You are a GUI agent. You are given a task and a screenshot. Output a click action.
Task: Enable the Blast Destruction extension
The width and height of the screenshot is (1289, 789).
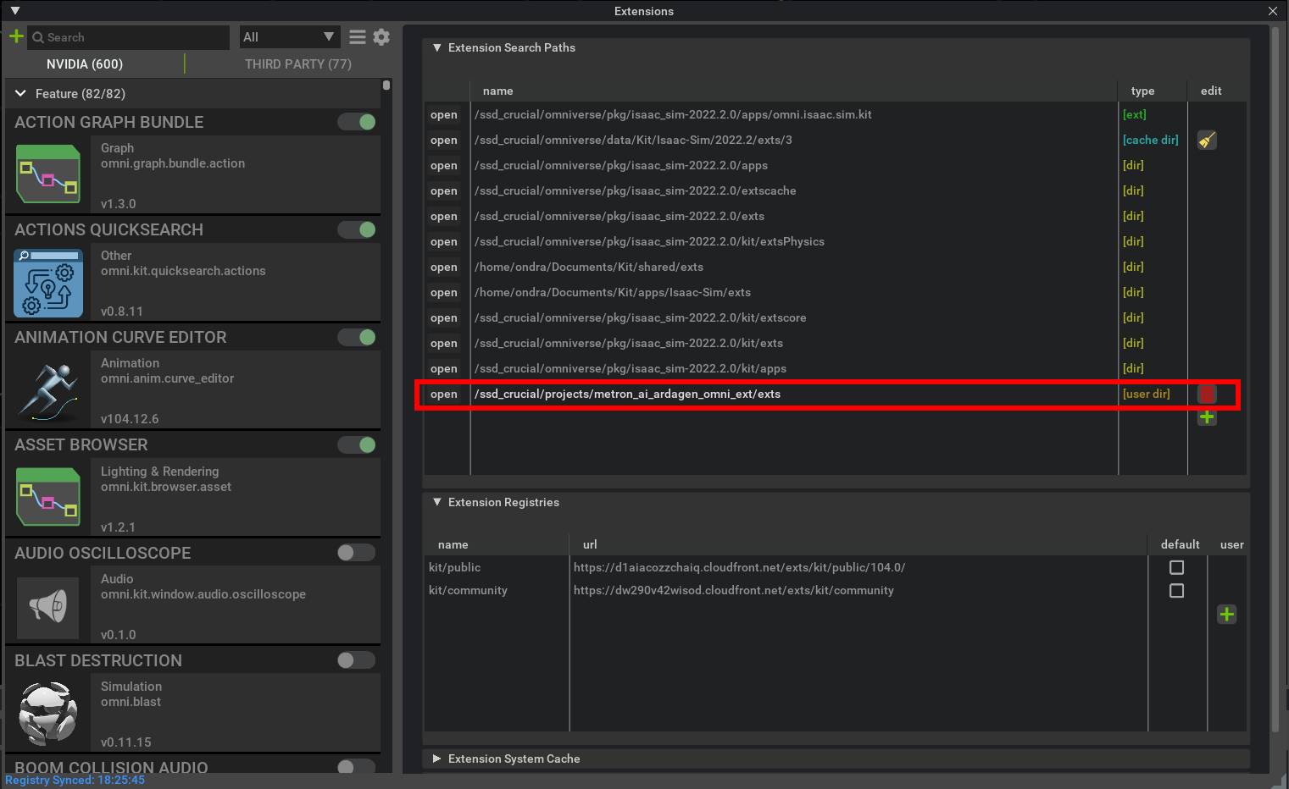click(357, 659)
